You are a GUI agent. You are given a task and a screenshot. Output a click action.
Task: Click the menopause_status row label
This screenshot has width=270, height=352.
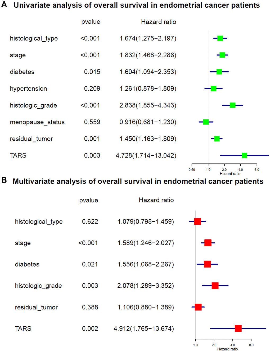tap(37, 122)
